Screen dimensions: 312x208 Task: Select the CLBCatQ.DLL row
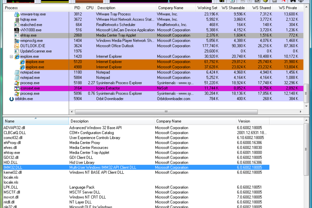(x=136, y=133)
